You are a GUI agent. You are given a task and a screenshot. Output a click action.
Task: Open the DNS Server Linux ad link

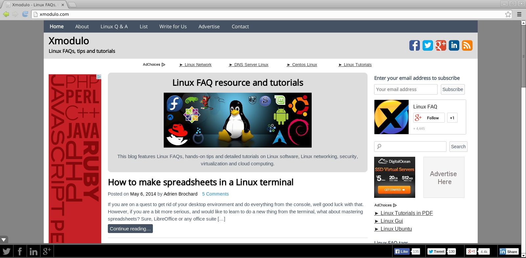coord(249,65)
